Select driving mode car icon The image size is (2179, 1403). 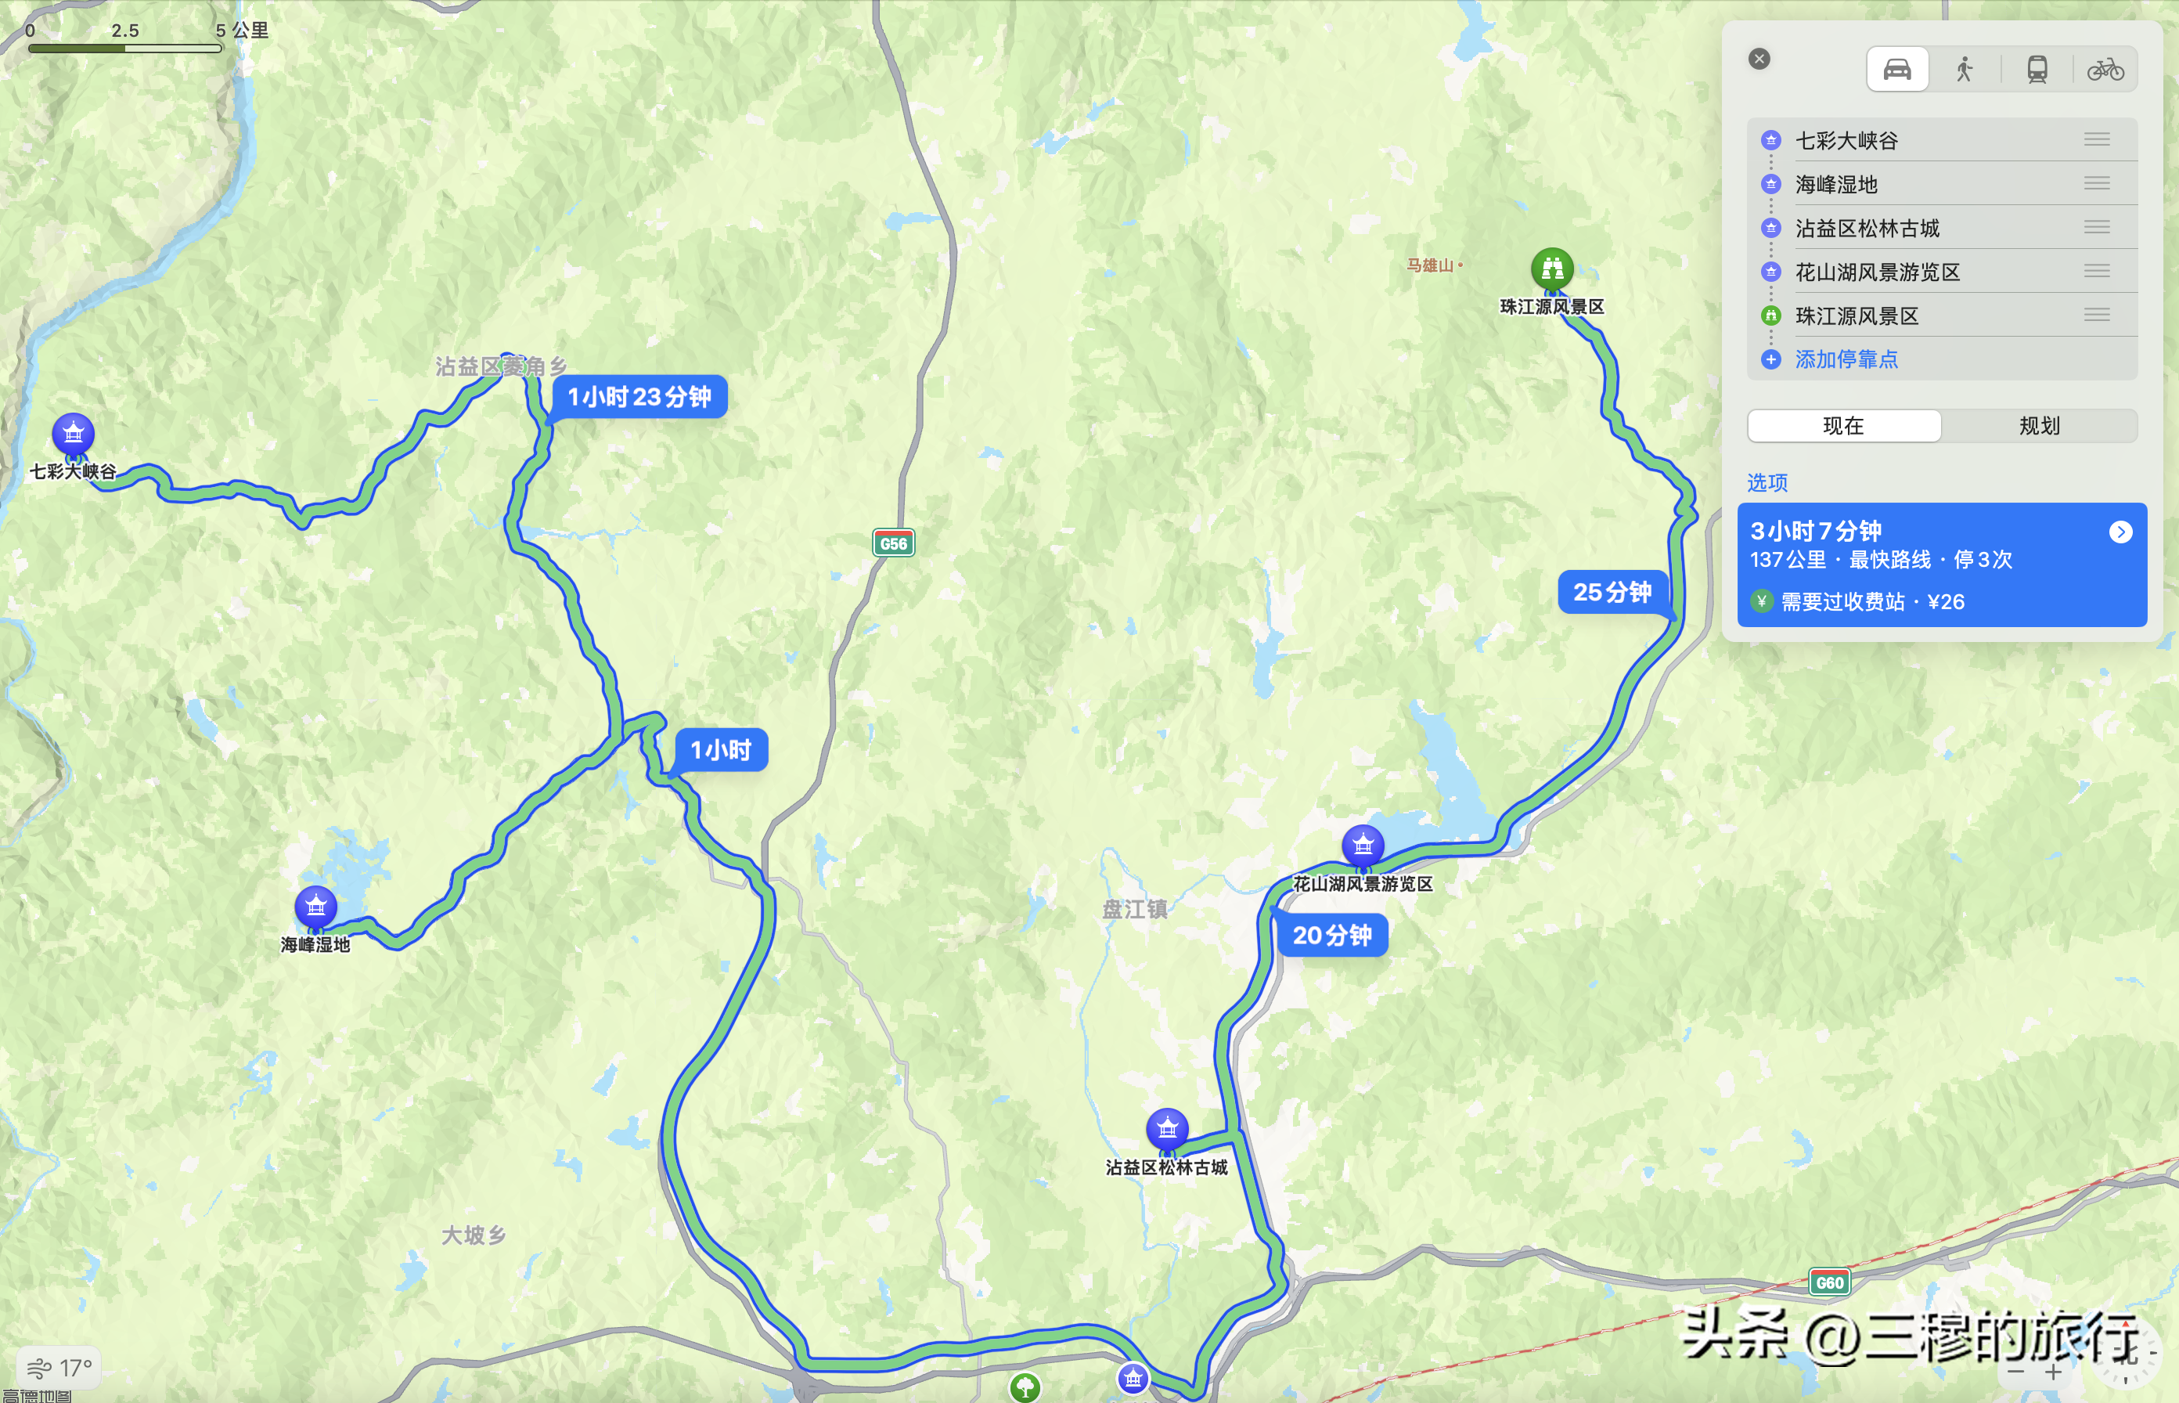[1896, 69]
